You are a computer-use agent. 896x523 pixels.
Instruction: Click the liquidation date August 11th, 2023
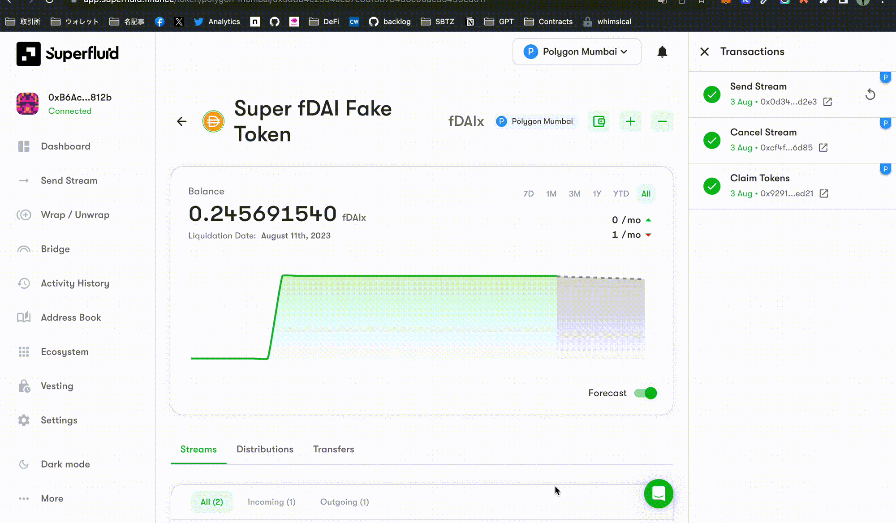click(296, 236)
